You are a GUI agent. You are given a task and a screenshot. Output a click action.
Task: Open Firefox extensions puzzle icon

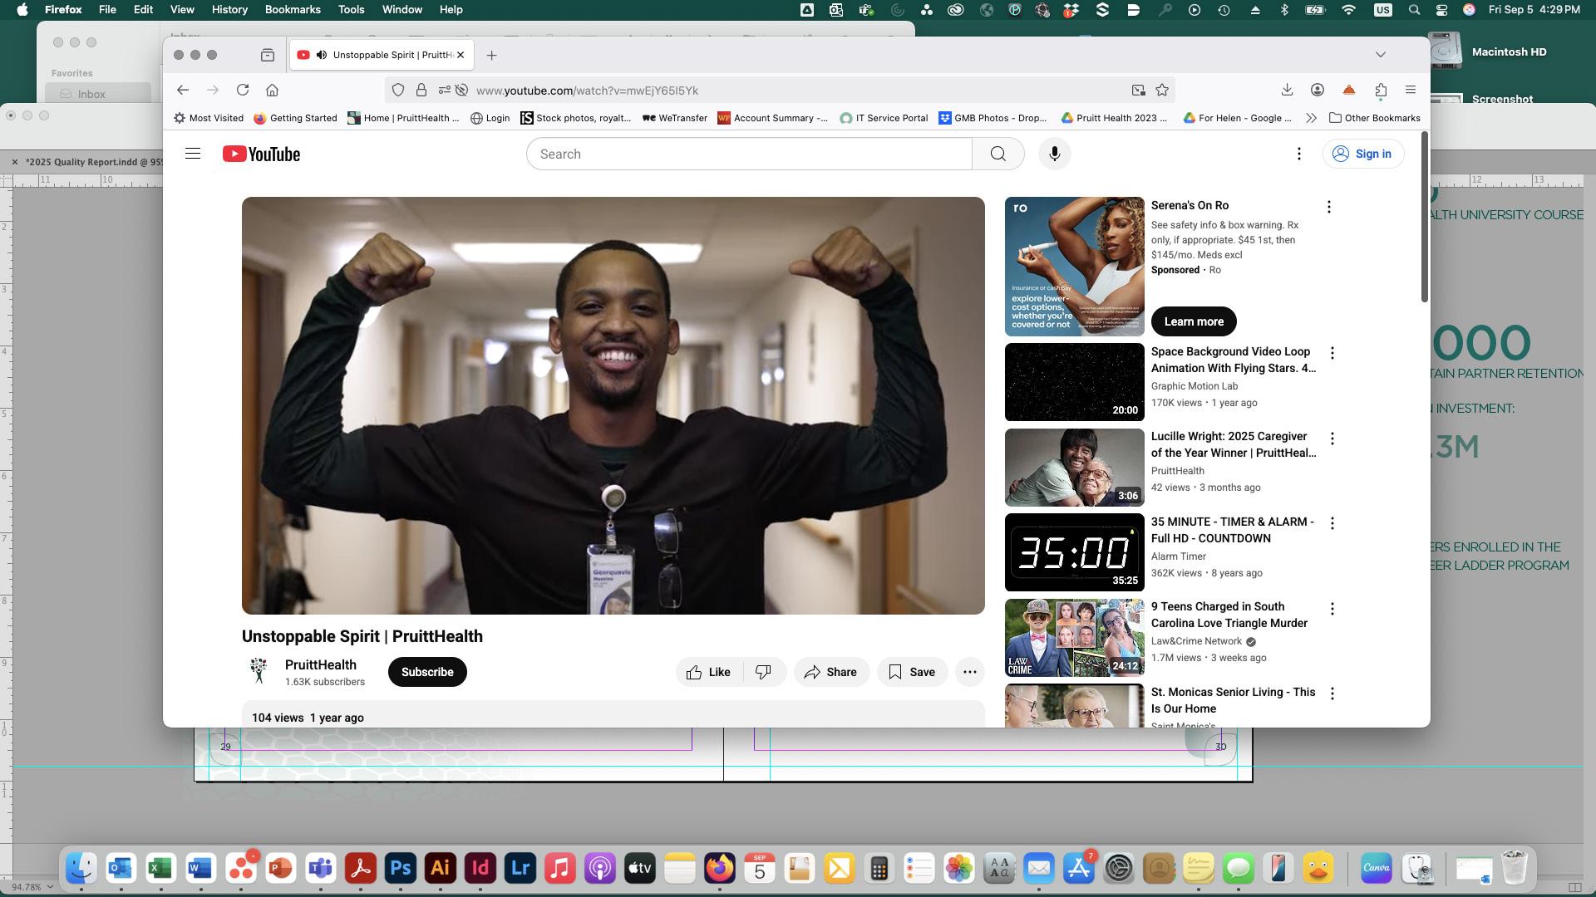(x=1381, y=90)
